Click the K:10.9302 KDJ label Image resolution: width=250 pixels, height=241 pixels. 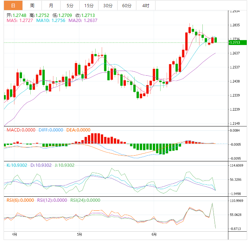[x=17, y=165]
